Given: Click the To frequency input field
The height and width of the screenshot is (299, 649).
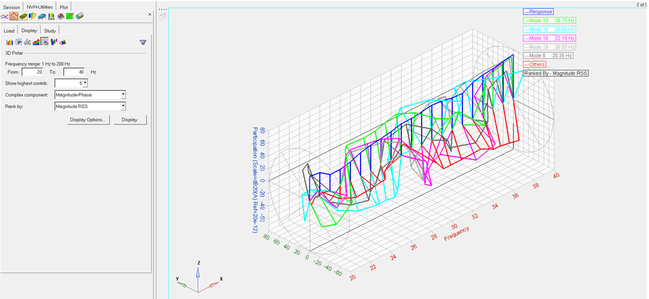Looking at the screenshot, I should 74,72.
